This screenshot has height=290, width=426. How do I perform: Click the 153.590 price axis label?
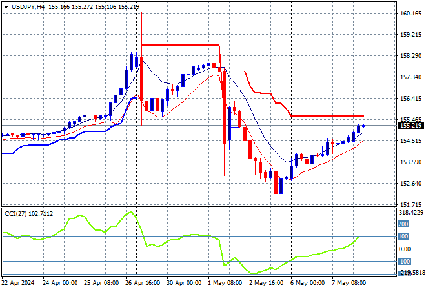(x=410, y=162)
